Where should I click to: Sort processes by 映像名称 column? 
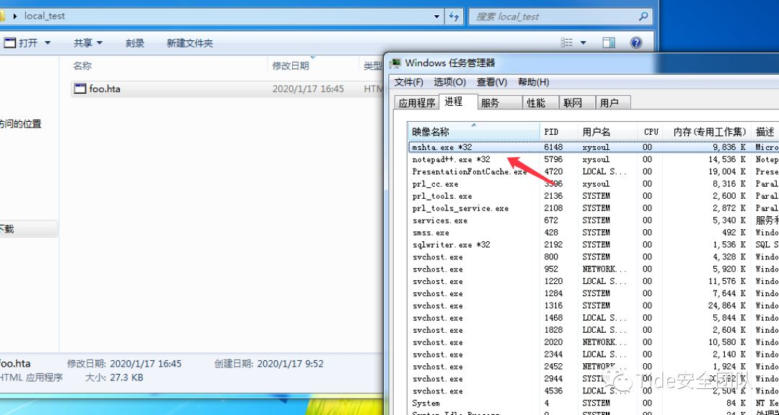(x=474, y=132)
